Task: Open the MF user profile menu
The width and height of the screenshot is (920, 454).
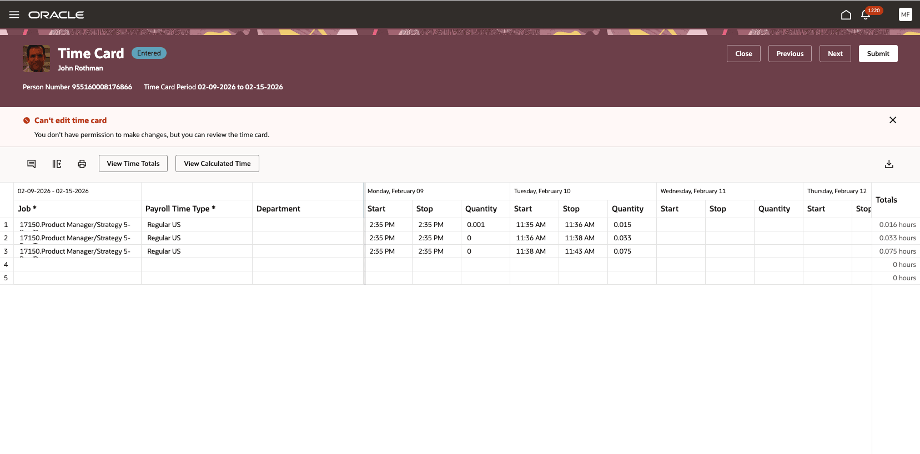Action: point(905,15)
